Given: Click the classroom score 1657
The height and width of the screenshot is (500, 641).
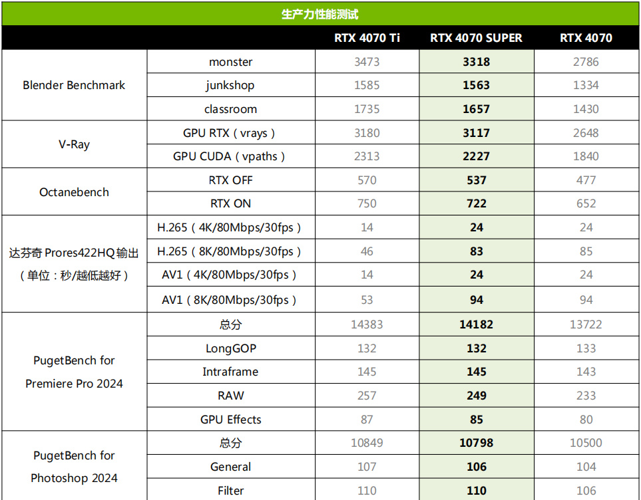Looking at the screenshot, I should tap(476, 109).
